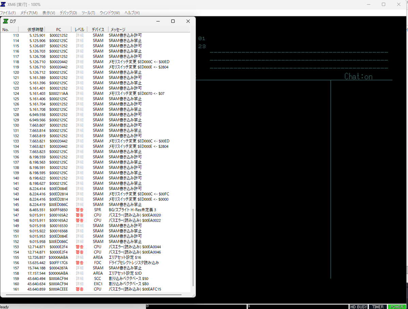The width and height of the screenshot is (408, 309).
Task: Minimize the ログ window
Action: point(158,21)
